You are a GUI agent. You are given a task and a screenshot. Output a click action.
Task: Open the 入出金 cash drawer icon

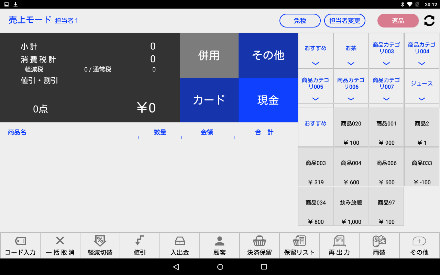[x=180, y=241]
